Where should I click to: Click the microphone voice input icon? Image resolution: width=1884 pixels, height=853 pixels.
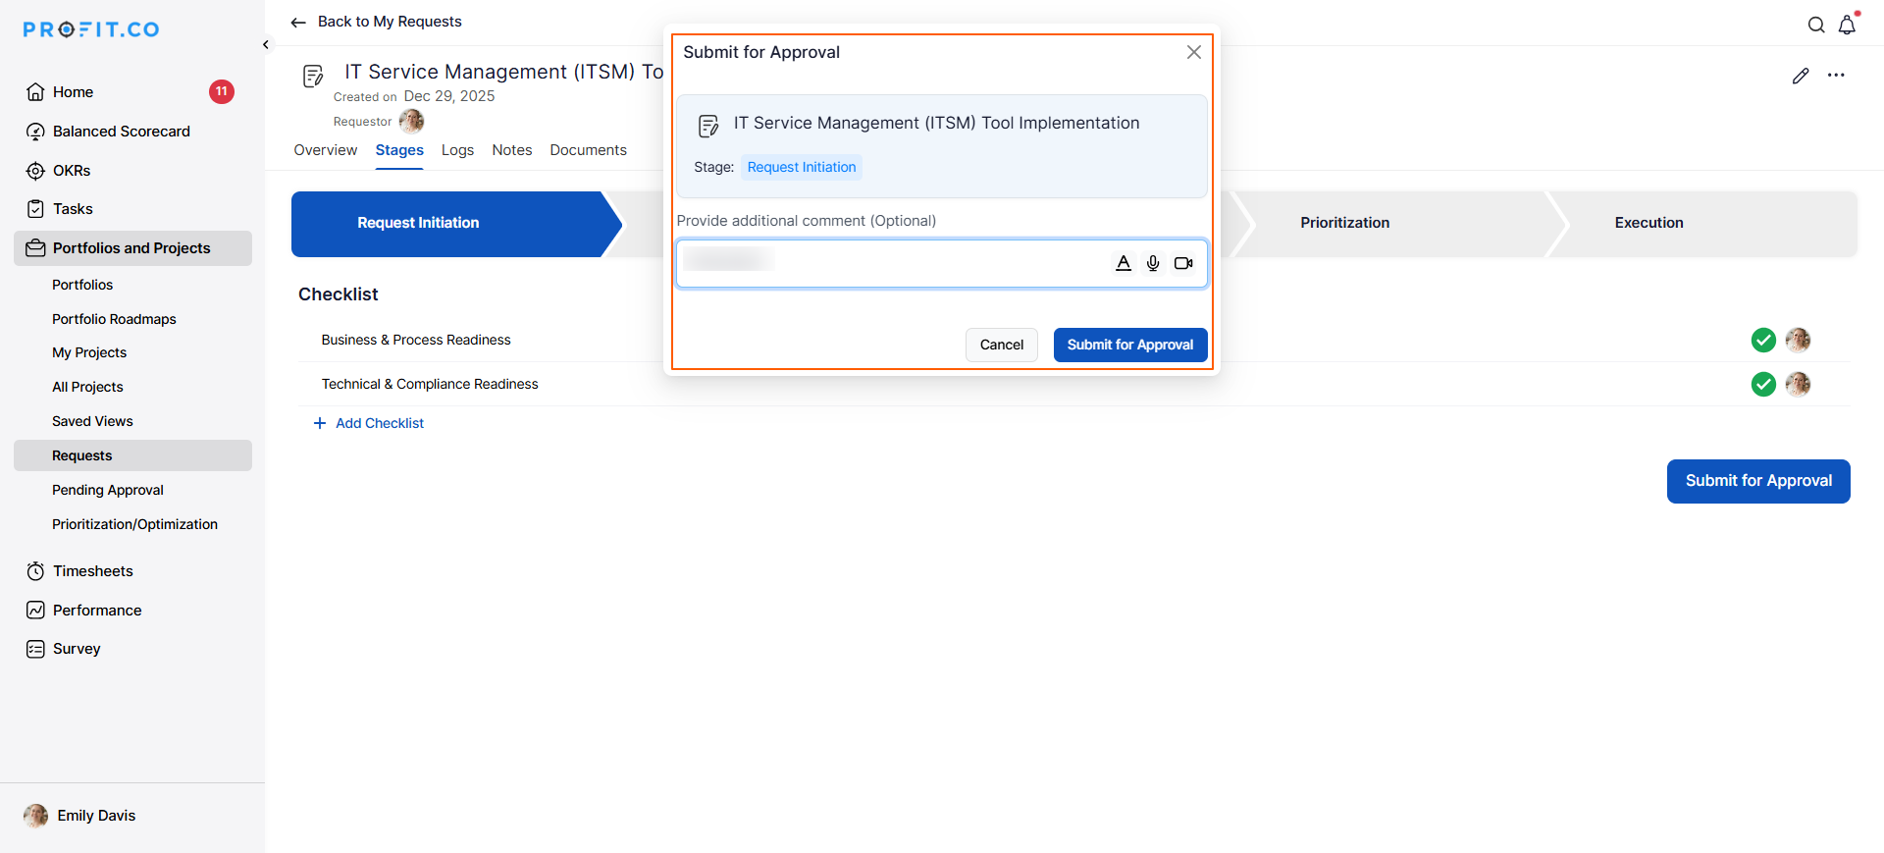[1153, 263]
